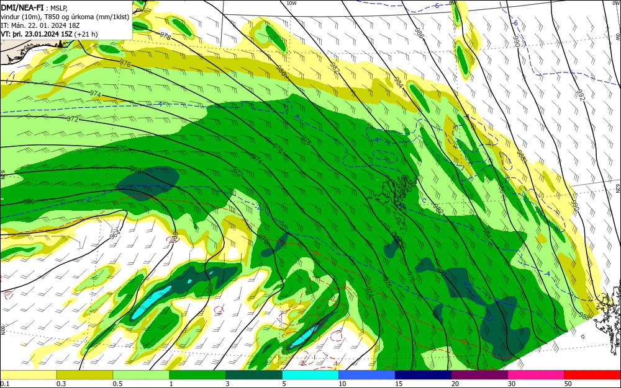621x388 pixels.
Task: Click the legend value "0.3"
Action: (x=61, y=384)
